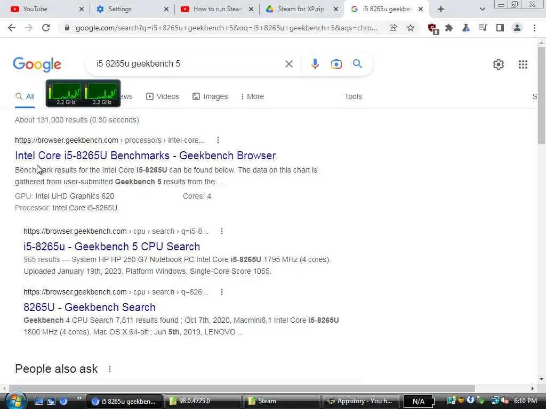Toggle the browser side panel
The width and height of the screenshot is (546, 409).
(x=500, y=28)
